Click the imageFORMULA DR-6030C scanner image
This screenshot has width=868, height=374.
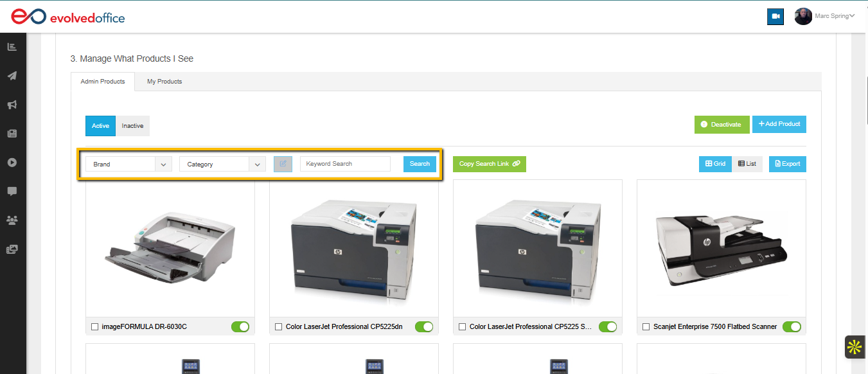pyautogui.click(x=170, y=248)
